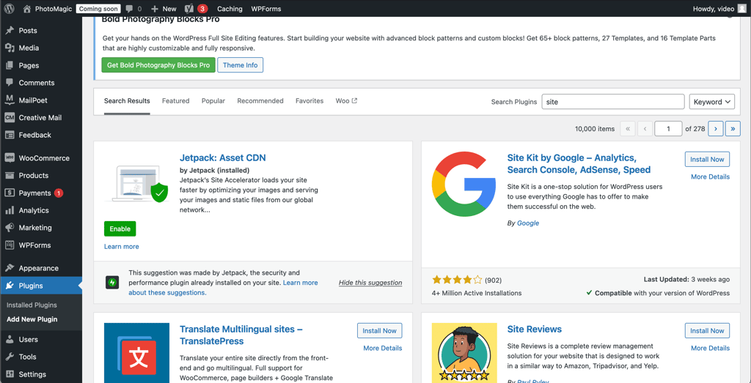The height and width of the screenshot is (383, 751).
Task: Click the Site Kit star rating
Action: coord(458,280)
